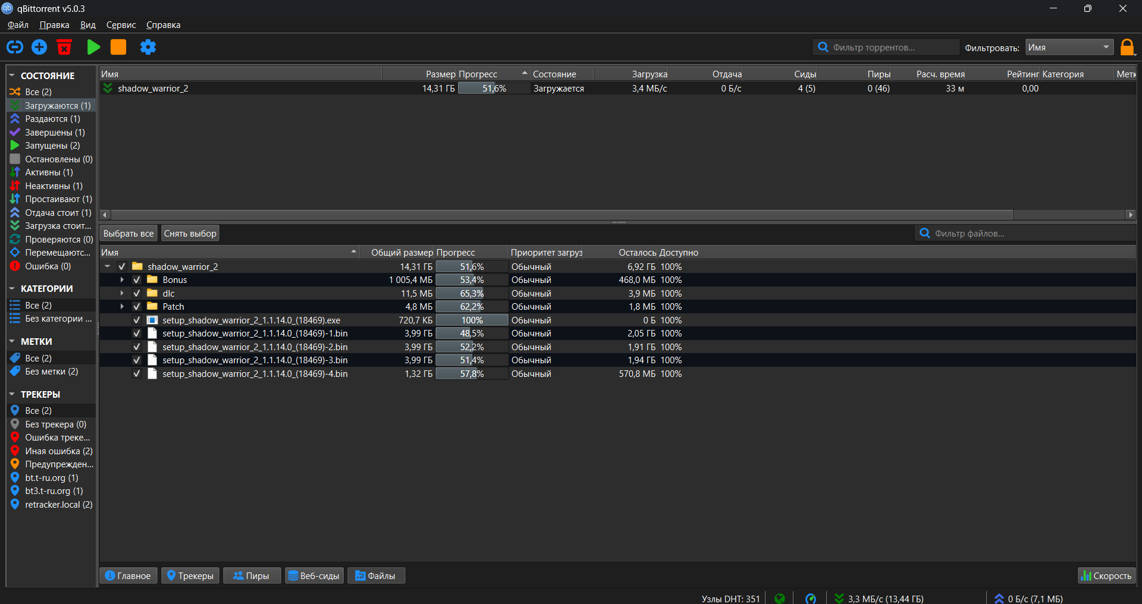The height and width of the screenshot is (604, 1142).
Task: Click the Выбрать все button
Action: [128, 234]
